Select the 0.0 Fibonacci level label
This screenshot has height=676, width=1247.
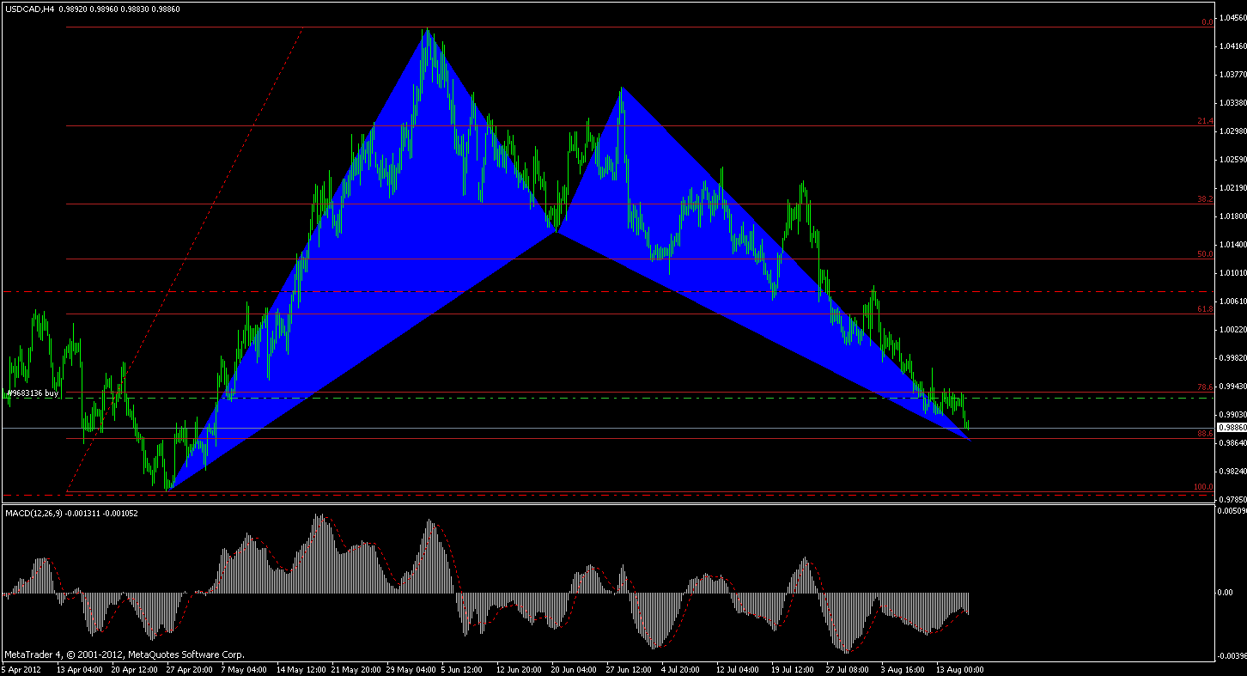1207,22
